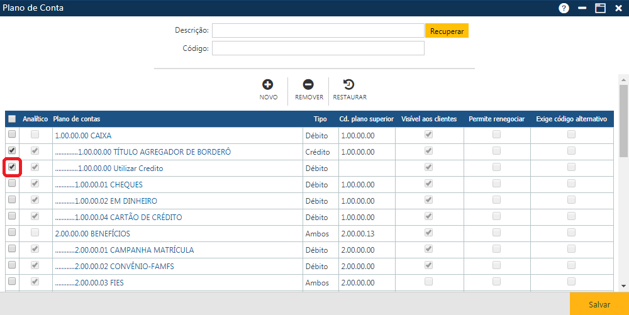Uncheck the Utilizar Credito row checkbox
Screen dimensions: 629x315
(x=12, y=168)
